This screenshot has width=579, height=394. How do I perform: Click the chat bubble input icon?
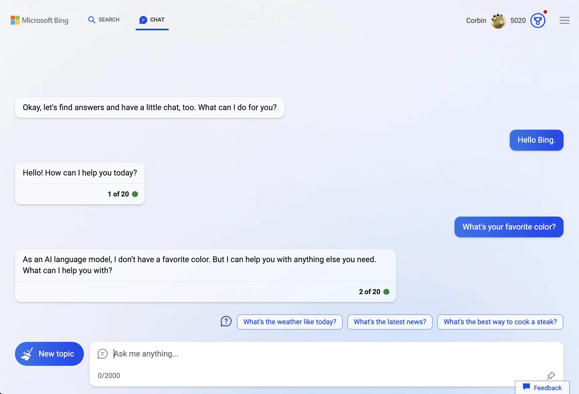click(x=103, y=353)
